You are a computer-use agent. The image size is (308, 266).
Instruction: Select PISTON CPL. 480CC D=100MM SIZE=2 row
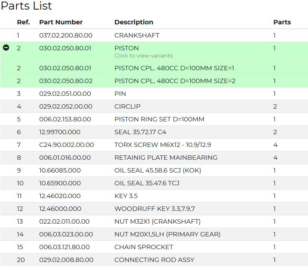click(x=154, y=81)
